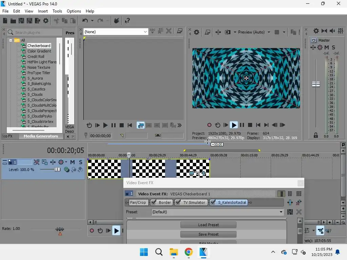This screenshot has width=347, height=260.
Task: Click the Undo arrow
Action: point(85,21)
